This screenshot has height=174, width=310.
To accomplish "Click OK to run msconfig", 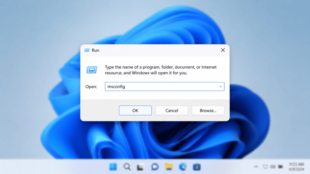I will click(135, 111).
